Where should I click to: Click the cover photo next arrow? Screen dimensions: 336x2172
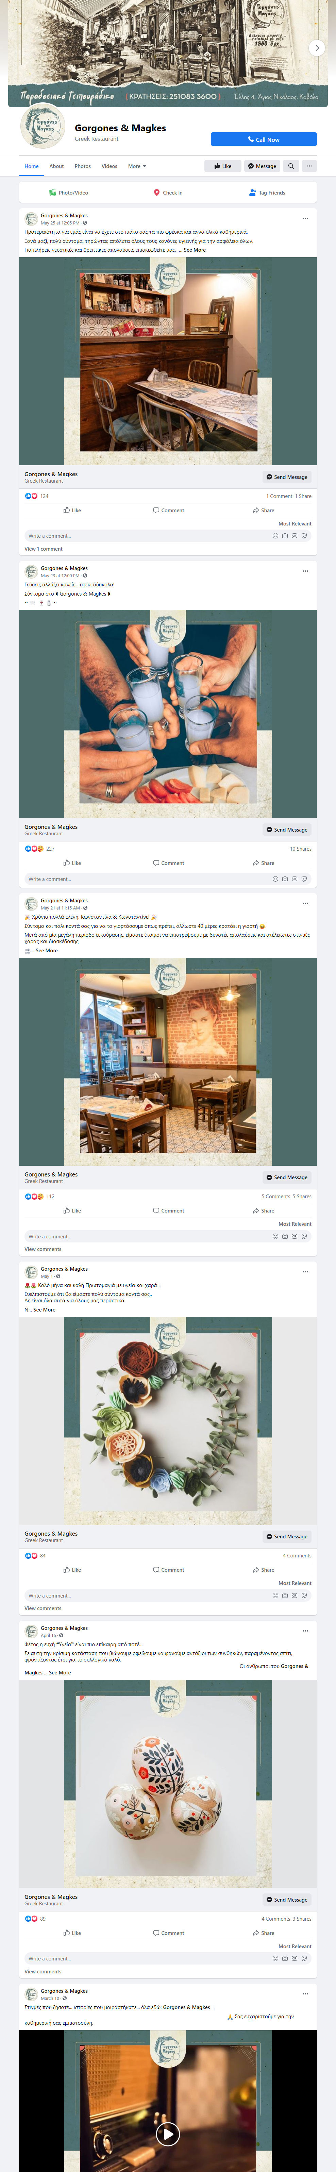[317, 48]
